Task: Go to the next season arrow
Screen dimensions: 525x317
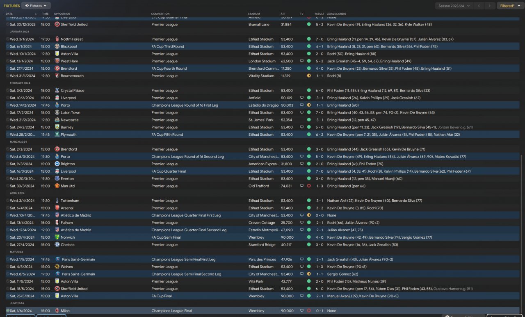Action: pyautogui.click(x=489, y=6)
